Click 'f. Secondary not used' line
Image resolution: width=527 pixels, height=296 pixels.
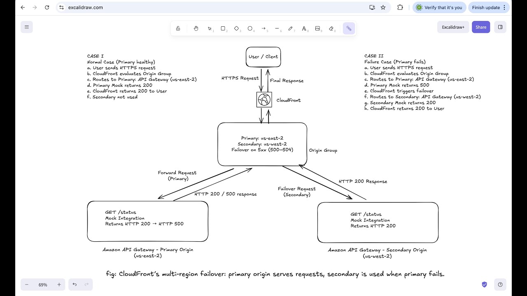click(x=112, y=97)
